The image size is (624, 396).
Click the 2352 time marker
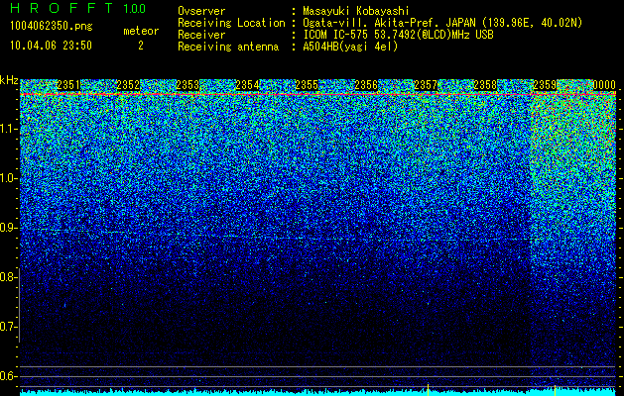(x=128, y=85)
